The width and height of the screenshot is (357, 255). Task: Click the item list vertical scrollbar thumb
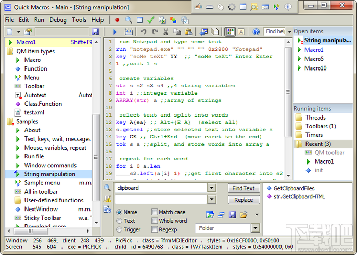click(96, 157)
